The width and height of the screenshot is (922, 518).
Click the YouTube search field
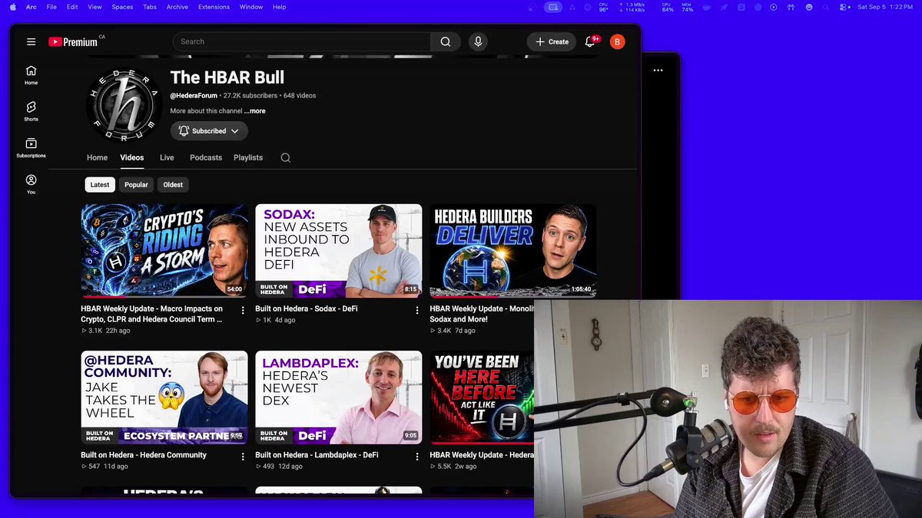click(x=301, y=41)
